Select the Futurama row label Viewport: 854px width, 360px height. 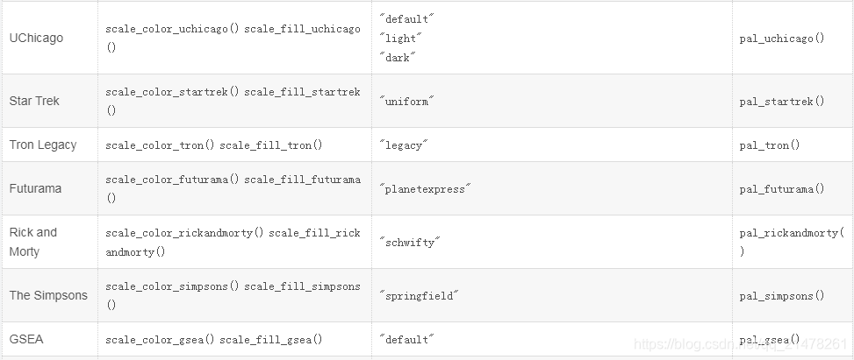tap(35, 188)
